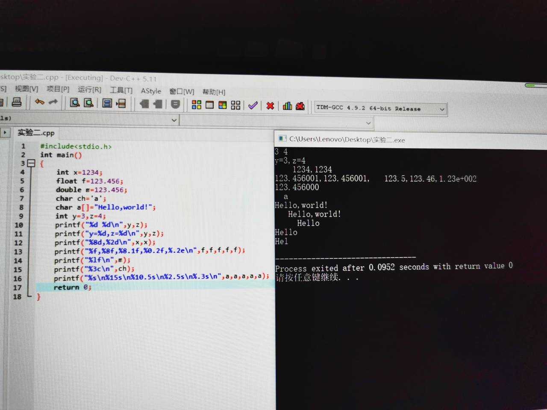Click the printf("%3c\n",ch); line

pos(94,269)
